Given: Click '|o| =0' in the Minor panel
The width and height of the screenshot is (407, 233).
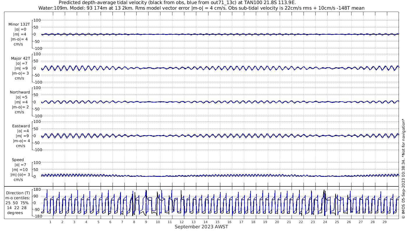Looking at the screenshot, I should point(21,29).
